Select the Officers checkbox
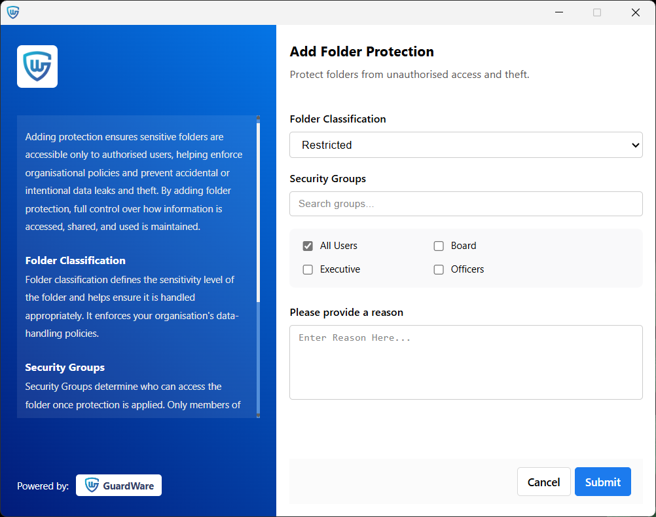This screenshot has width=656, height=517. tap(439, 269)
